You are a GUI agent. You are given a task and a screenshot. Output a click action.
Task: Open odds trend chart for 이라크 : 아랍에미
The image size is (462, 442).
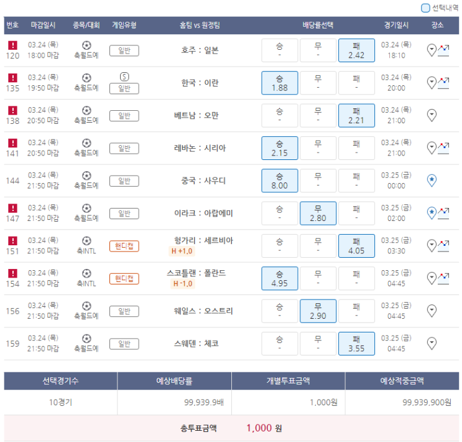443,214
